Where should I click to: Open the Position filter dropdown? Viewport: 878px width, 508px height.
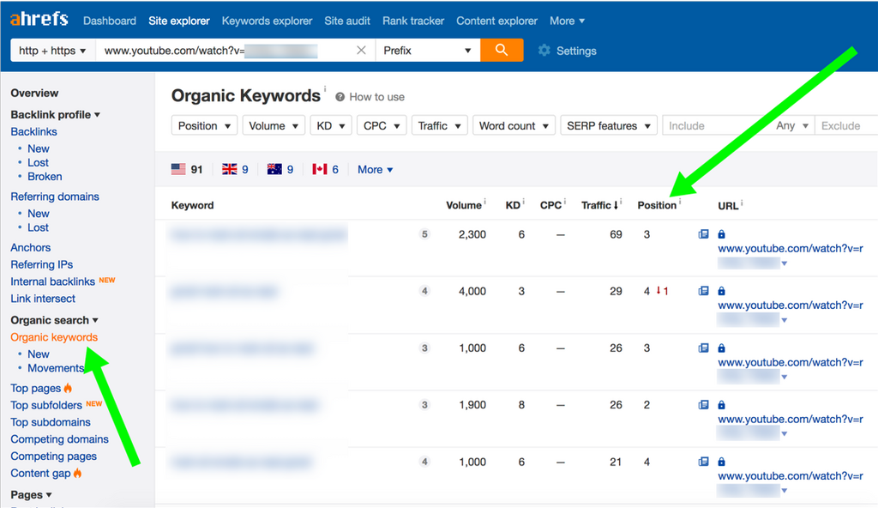click(x=205, y=126)
